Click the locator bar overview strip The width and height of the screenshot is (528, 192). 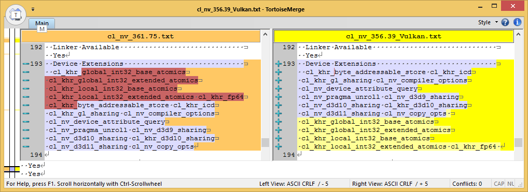tap(12, 101)
